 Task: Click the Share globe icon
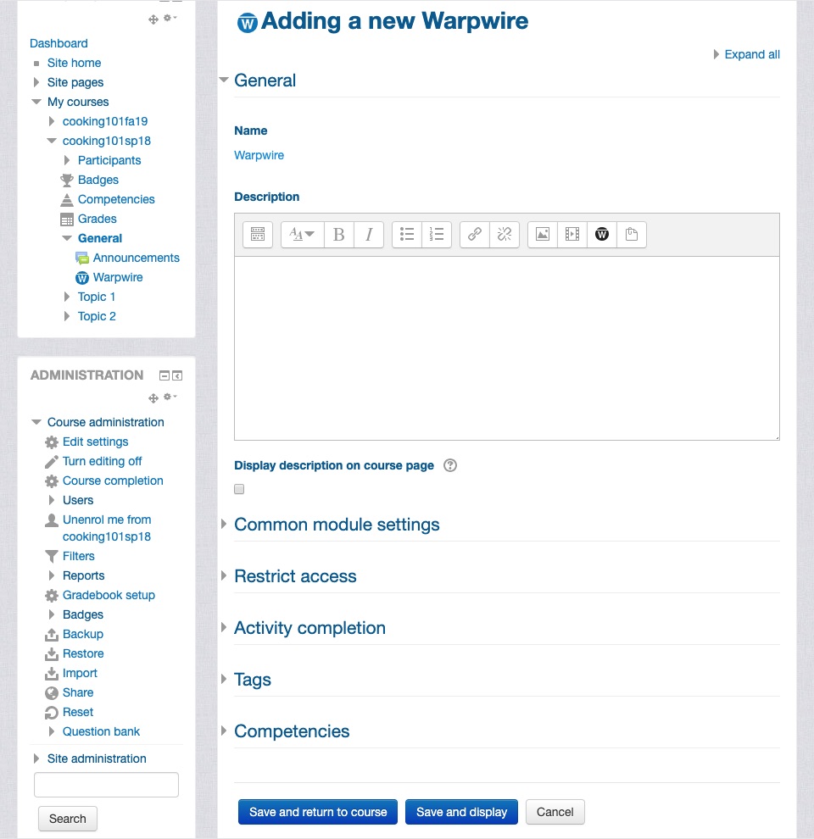52,693
